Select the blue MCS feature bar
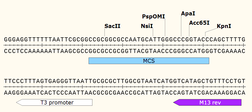 pyautogui.click(x=149, y=61)
